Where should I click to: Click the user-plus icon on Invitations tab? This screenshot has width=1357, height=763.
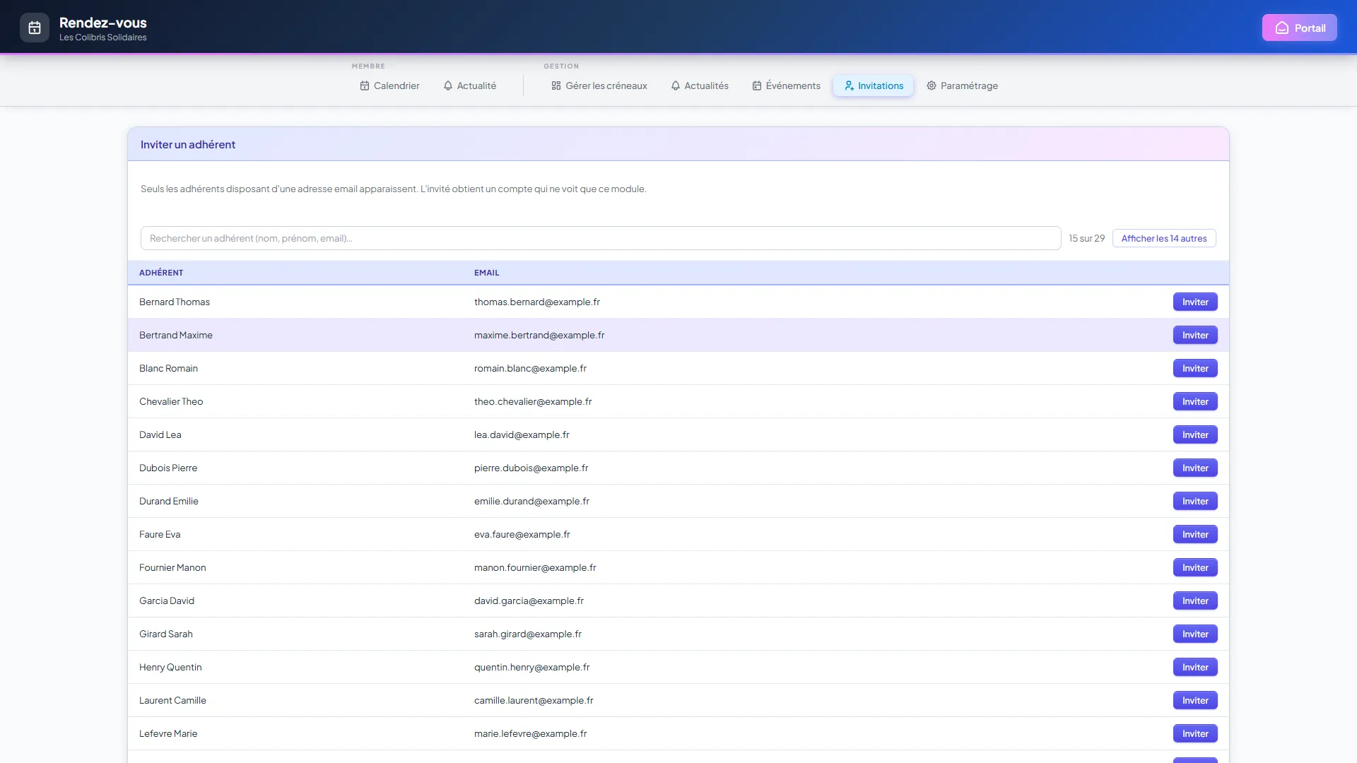pos(849,85)
